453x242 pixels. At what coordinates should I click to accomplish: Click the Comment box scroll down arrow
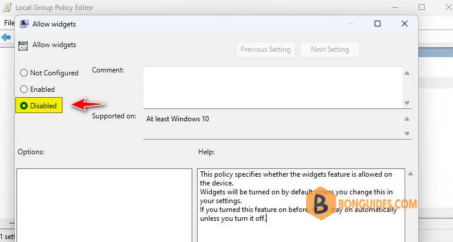(x=407, y=103)
